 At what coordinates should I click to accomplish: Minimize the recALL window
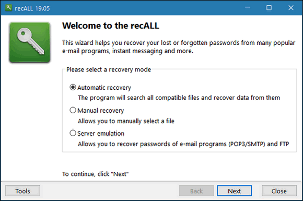click(x=248, y=8)
